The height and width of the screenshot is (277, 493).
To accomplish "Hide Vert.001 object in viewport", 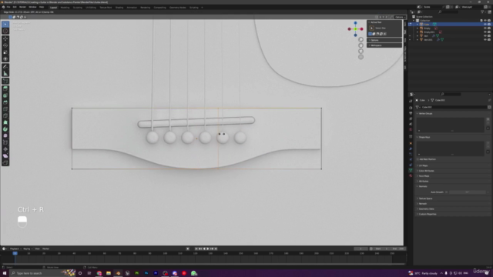I will [485, 40].
